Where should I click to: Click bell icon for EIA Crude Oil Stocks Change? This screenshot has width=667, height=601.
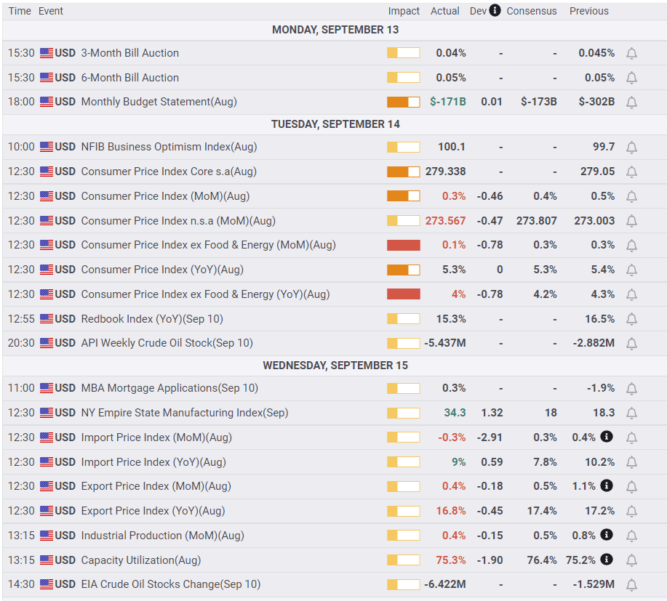(x=631, y=585)
